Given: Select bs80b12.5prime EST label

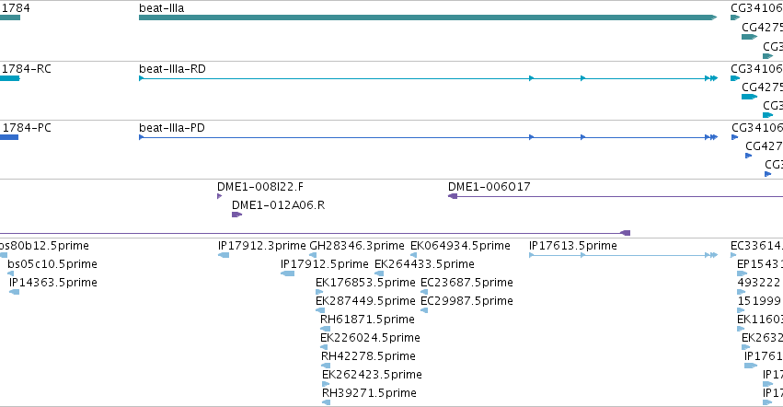Looking at the screenshot, I should 44,246.
